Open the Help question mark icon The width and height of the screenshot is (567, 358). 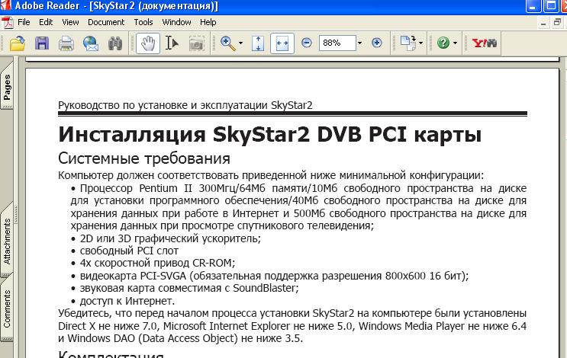click(x=443, y=43)
